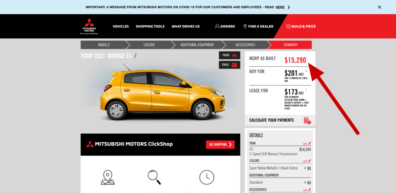Image resolution: width=396 pixels, height=193 pixels.
Task: Click the Build & Price hexagon icon
Action: coord(288,26)
